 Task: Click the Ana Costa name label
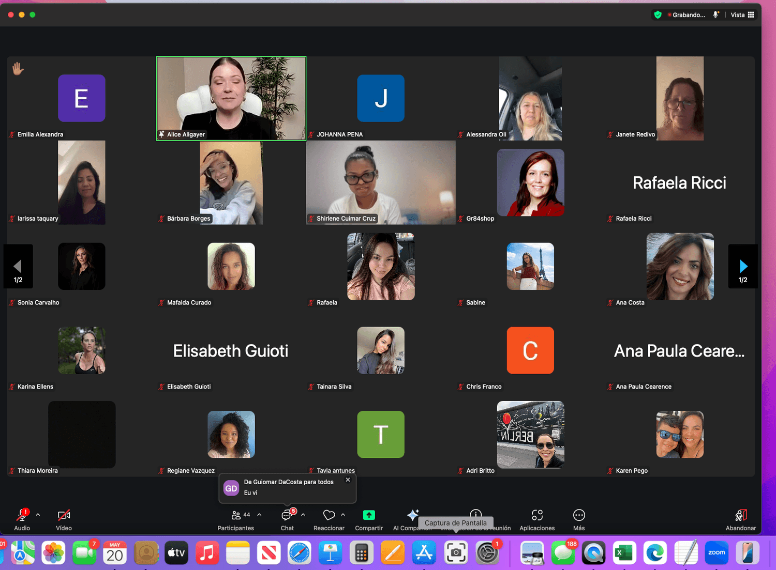(630, 303)
